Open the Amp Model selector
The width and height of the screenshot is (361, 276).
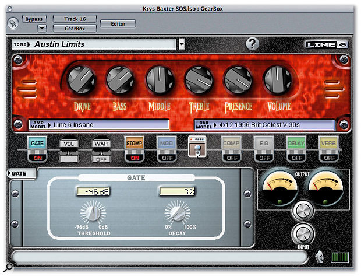[x=99, y=125]
